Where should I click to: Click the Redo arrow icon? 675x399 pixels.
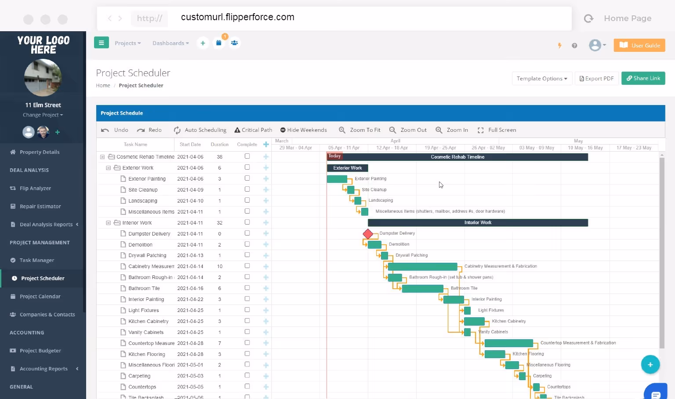pyautogui.click(x=141, y=130)
